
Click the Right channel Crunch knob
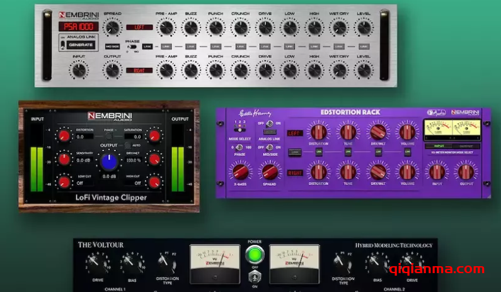pos(240,70)
